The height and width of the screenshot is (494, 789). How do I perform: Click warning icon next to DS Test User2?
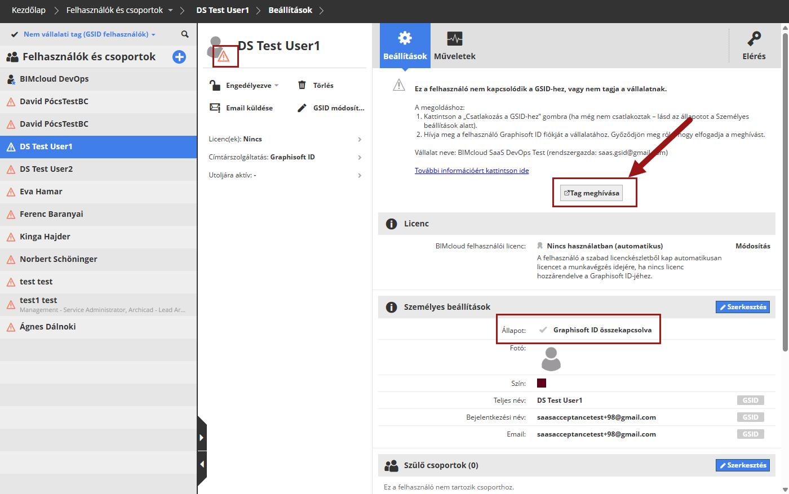[x=11, y=170]
